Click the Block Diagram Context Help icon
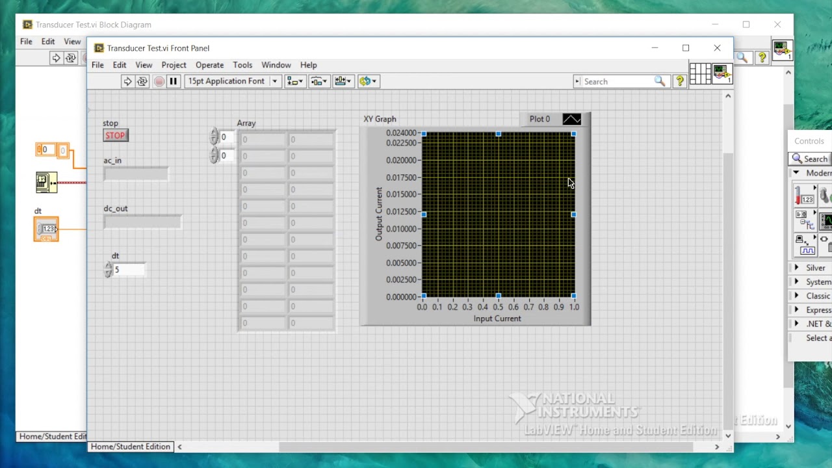 (762, 58)
